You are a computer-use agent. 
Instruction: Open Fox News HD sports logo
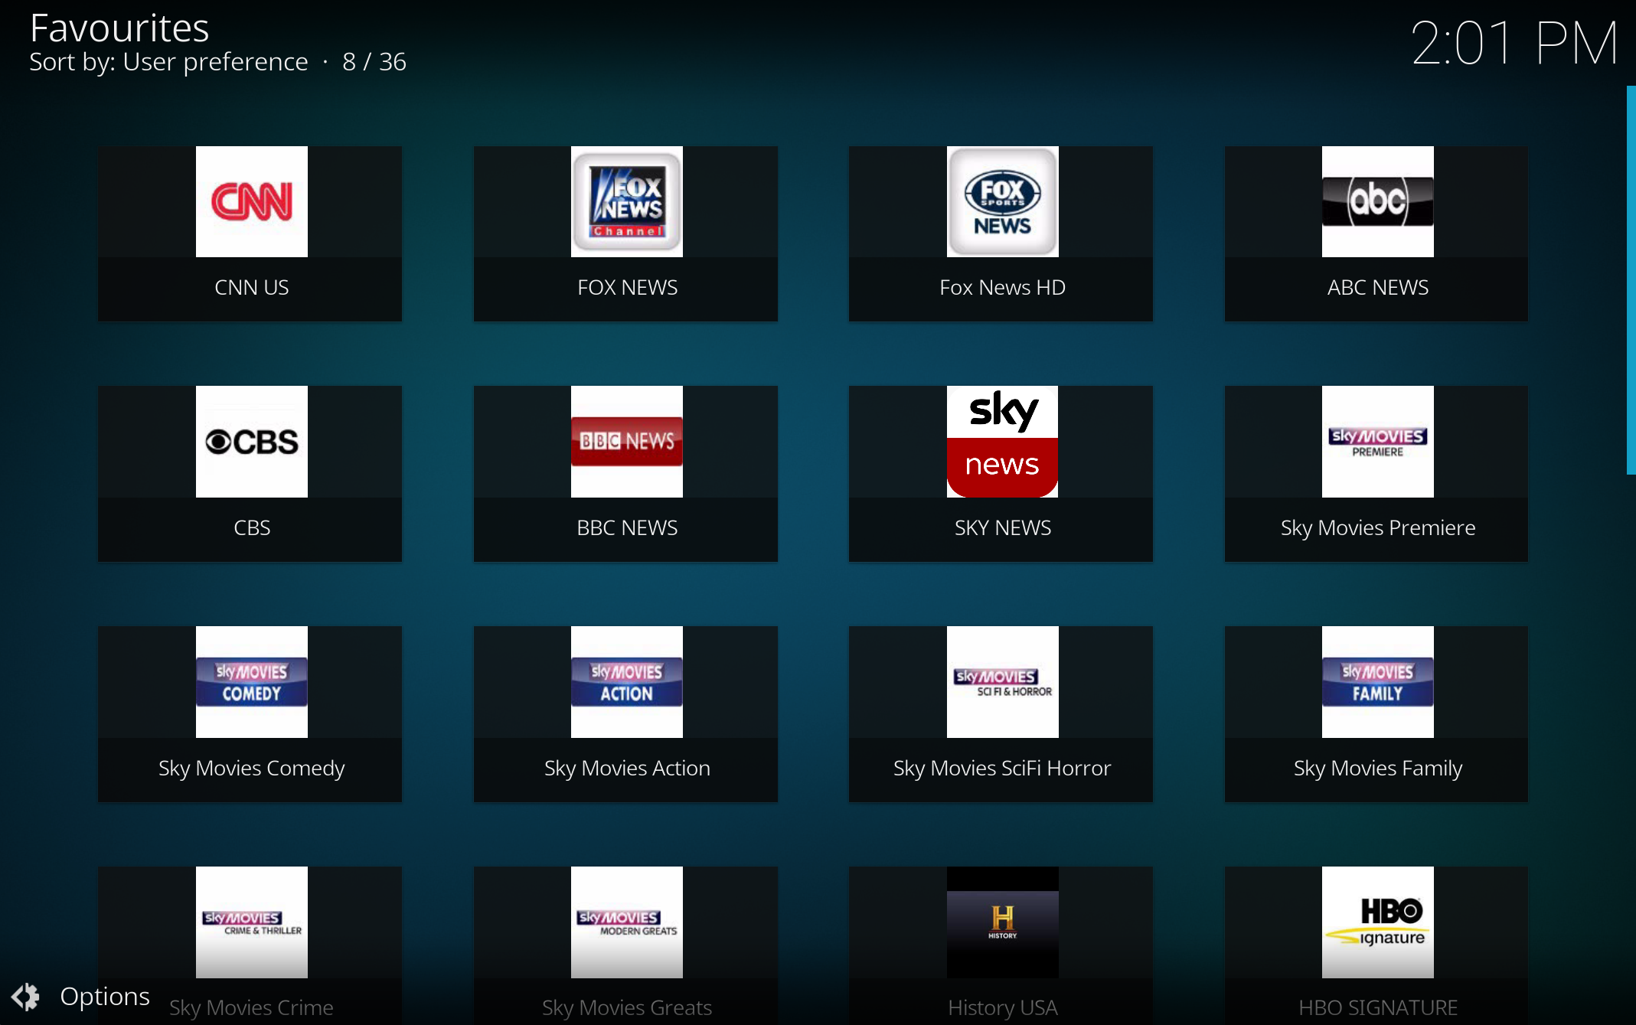tap(1002, 202)
